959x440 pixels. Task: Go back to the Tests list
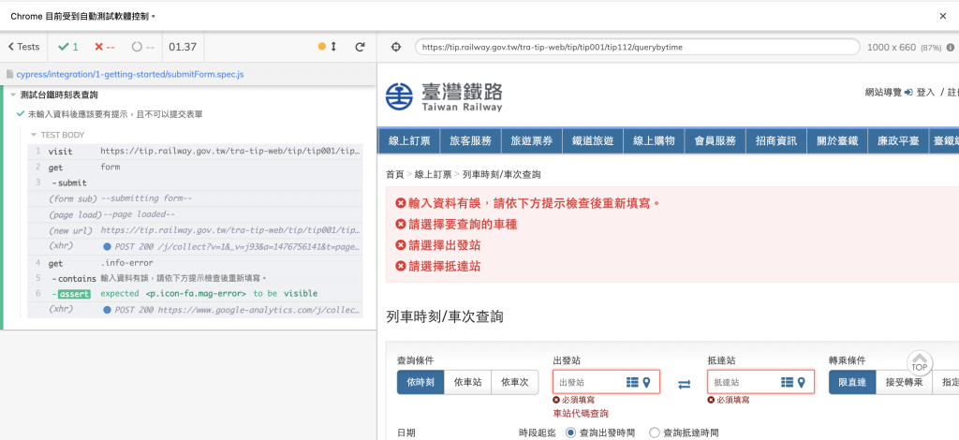(x=23, y=47)
